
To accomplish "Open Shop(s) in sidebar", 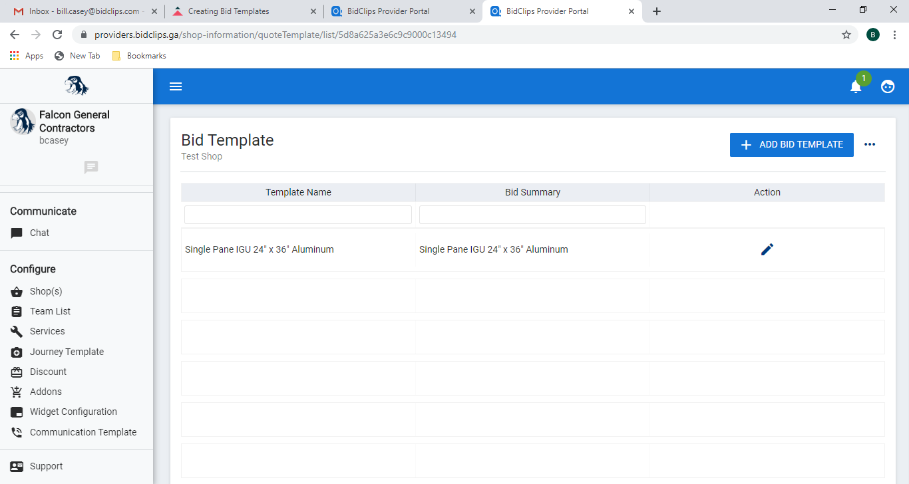I will [x=46, y=292].
